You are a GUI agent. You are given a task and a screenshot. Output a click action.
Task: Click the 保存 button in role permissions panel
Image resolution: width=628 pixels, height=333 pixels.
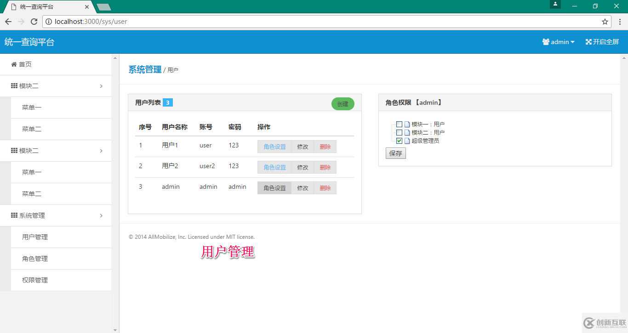point(395,153)
